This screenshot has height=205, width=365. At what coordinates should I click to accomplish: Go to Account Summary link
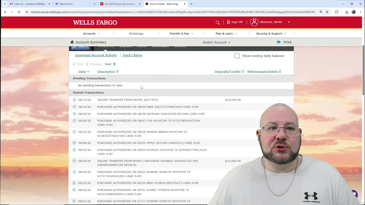click(x=91, y=42)
